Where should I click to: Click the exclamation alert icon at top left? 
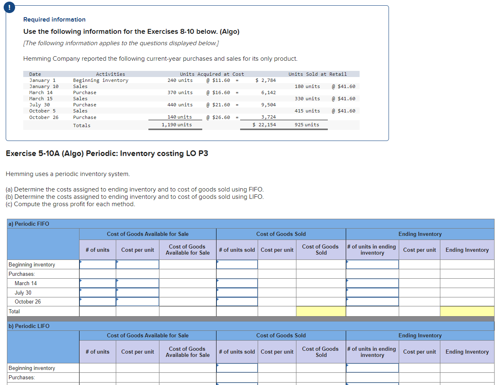coord(9,7)
